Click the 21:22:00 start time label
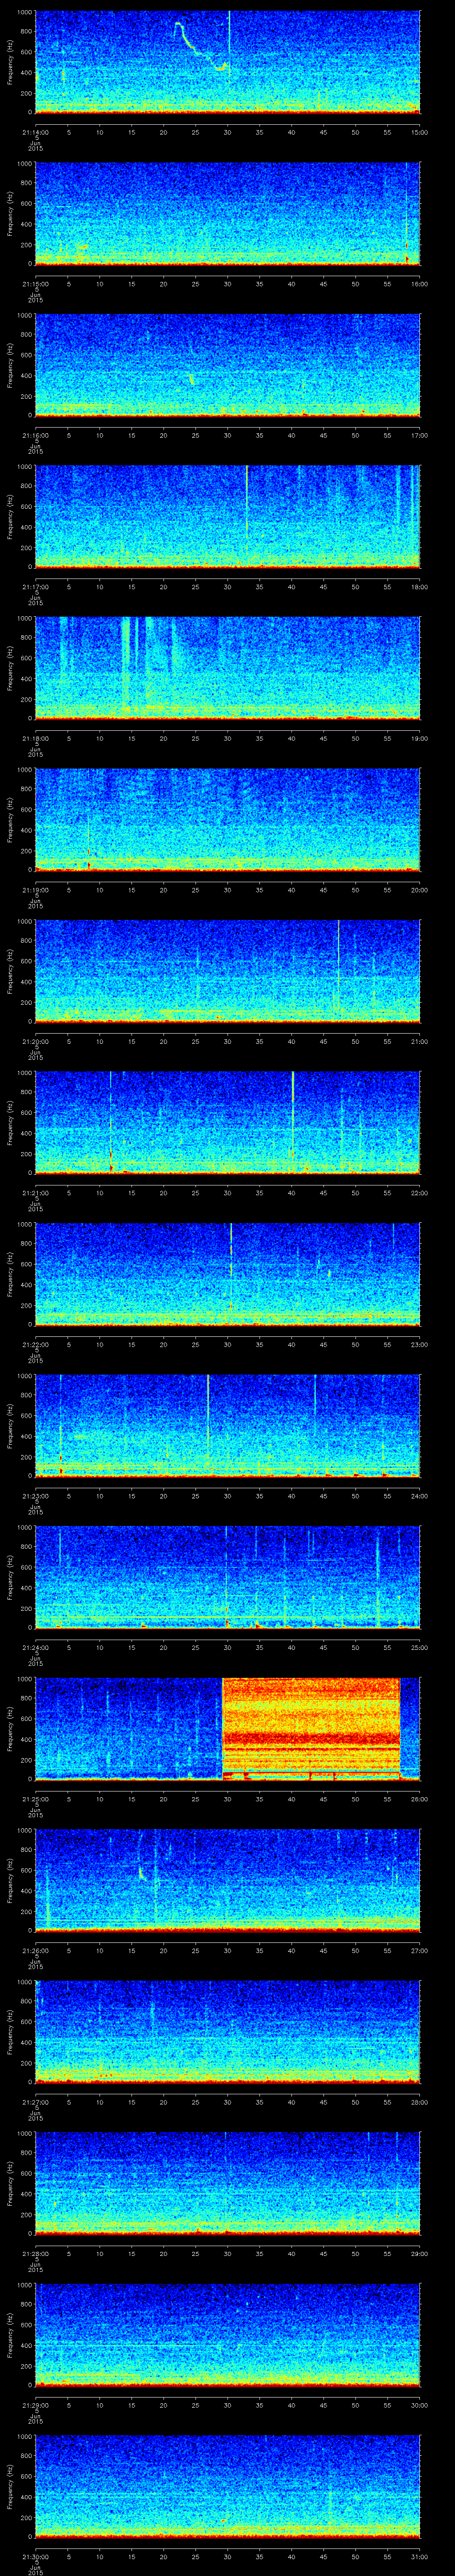The image size is (455, 2576). pos(35,1344)
